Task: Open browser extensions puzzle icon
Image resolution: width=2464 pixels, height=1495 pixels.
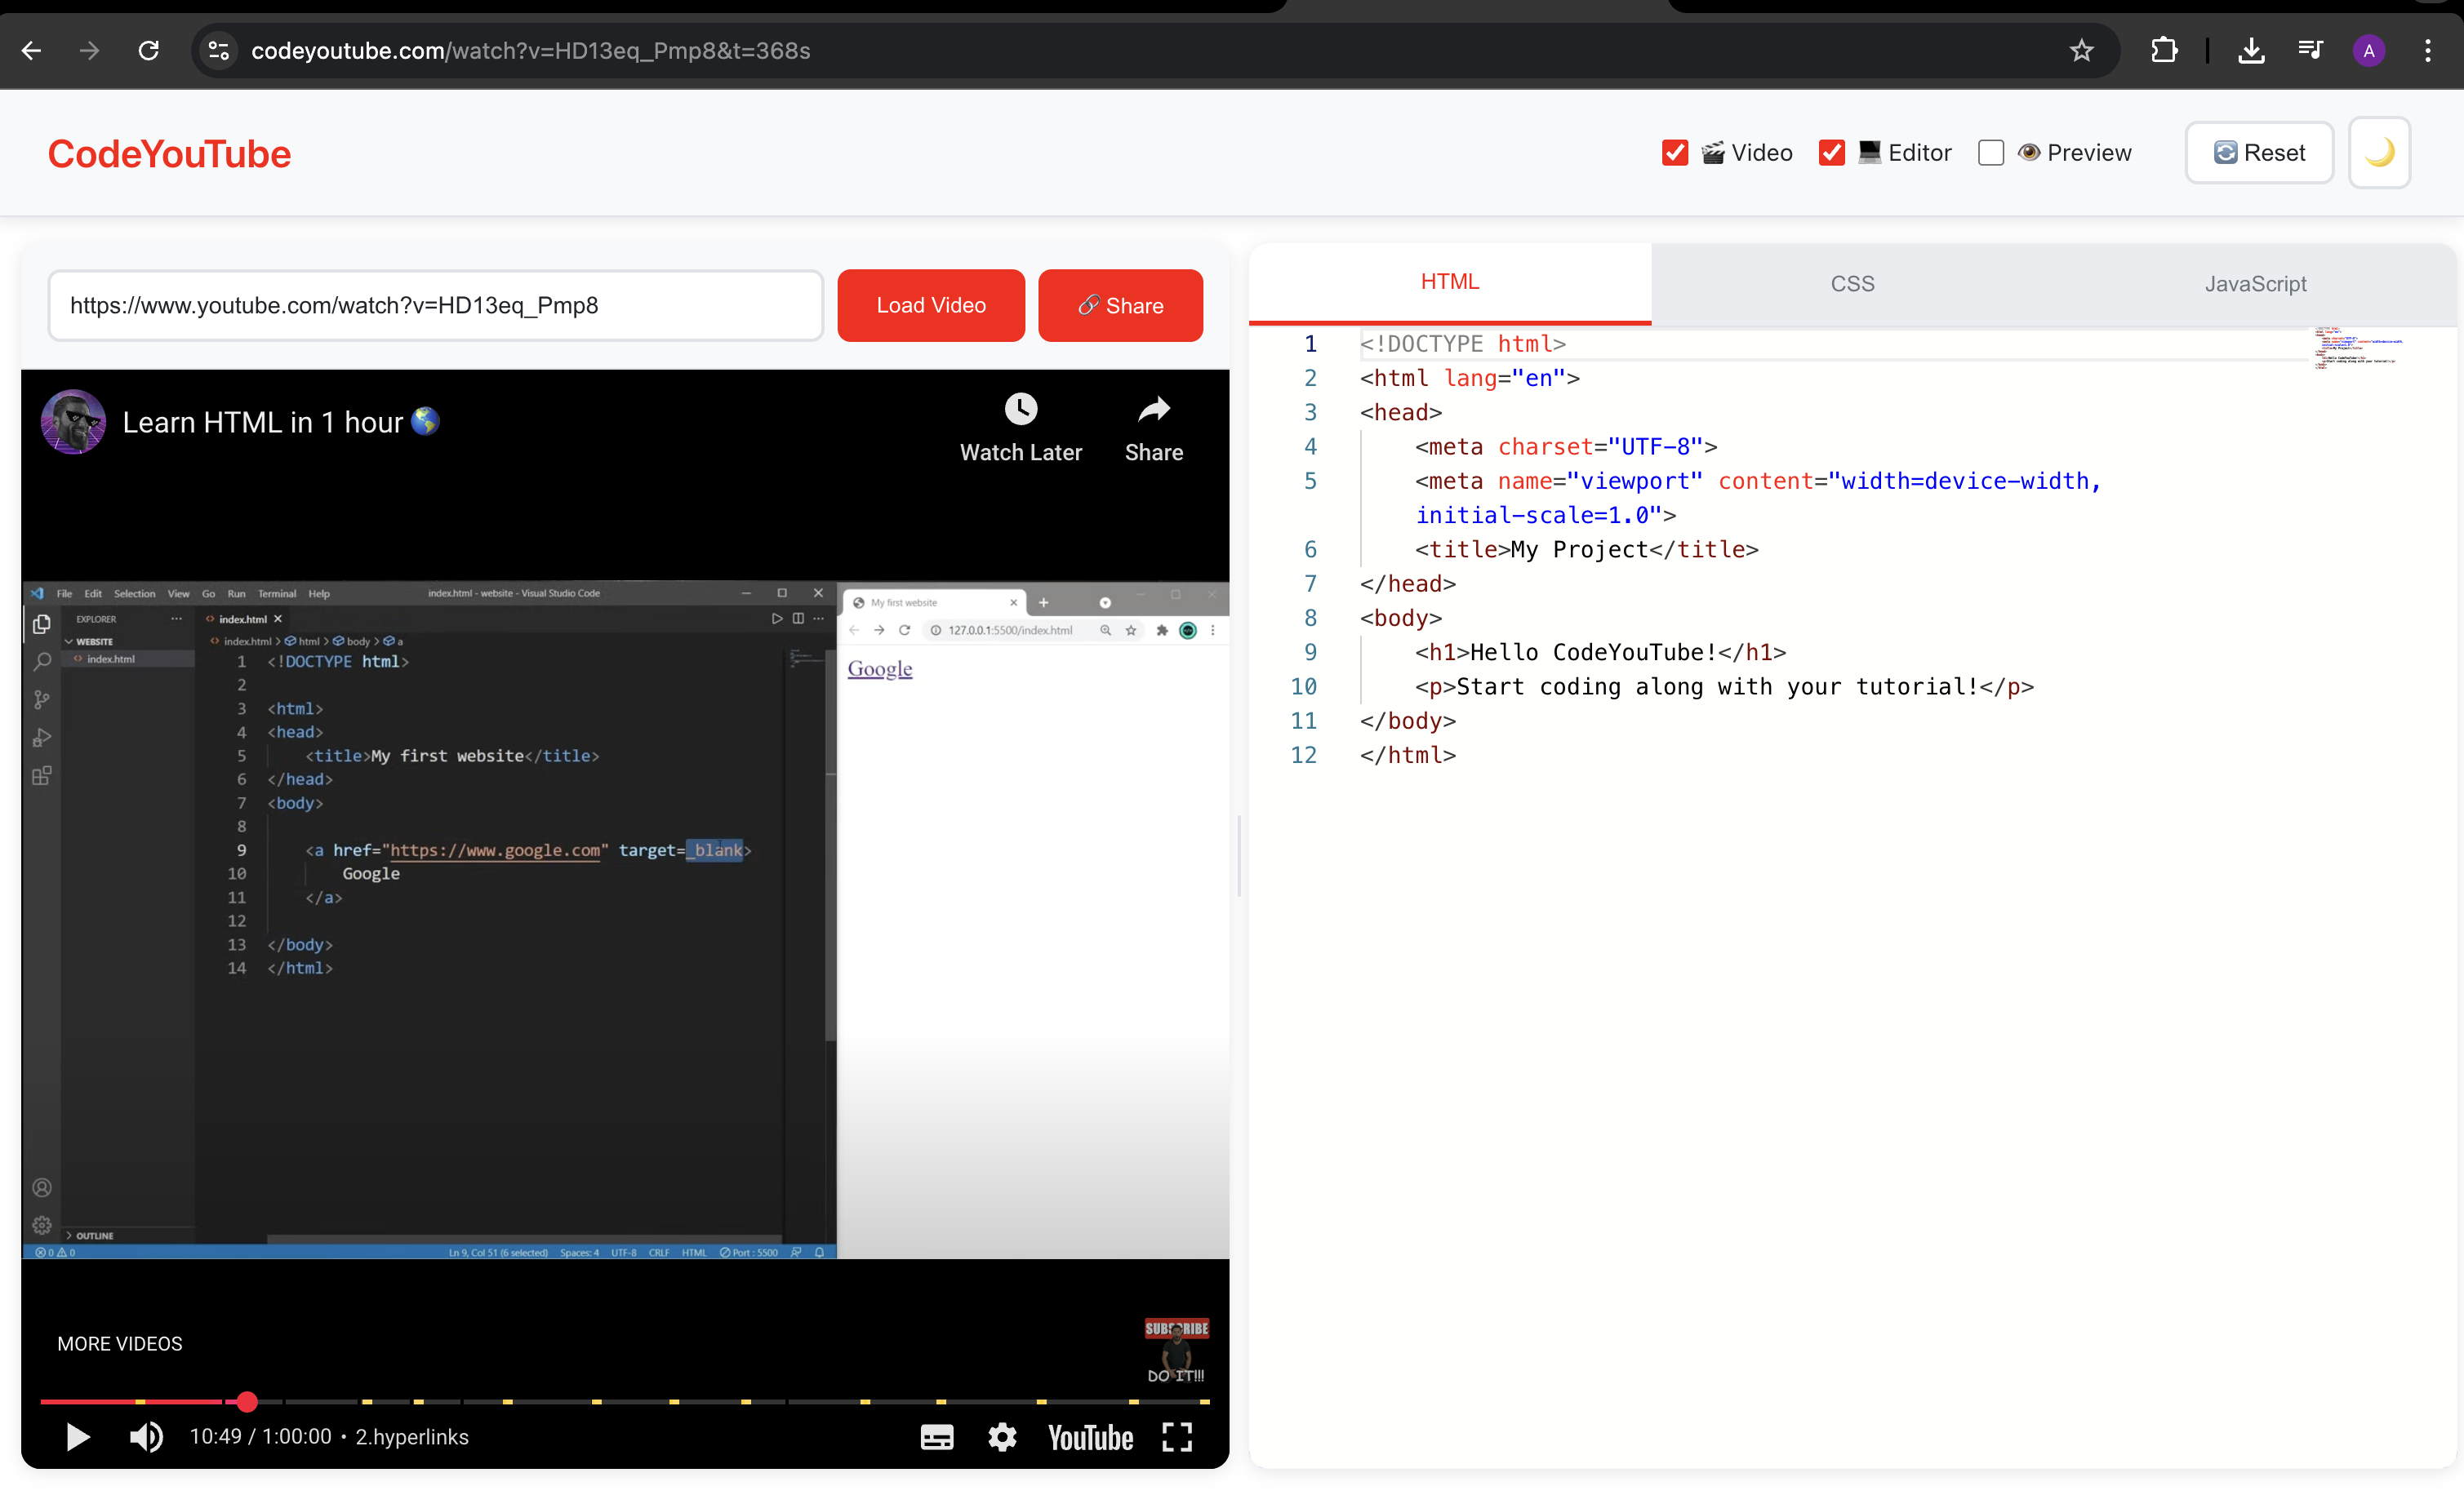Action: (x=2163, y=51)
